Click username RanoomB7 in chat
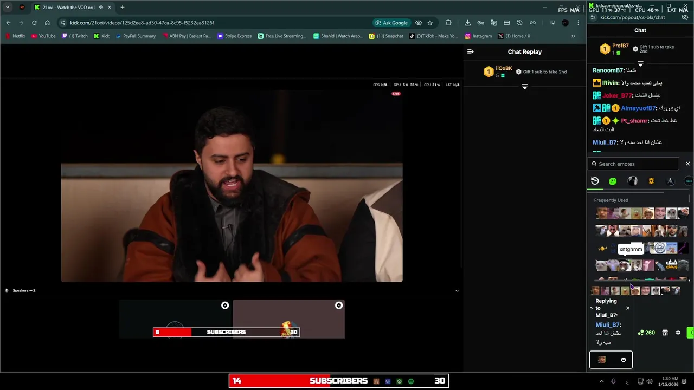 (608, 70)
